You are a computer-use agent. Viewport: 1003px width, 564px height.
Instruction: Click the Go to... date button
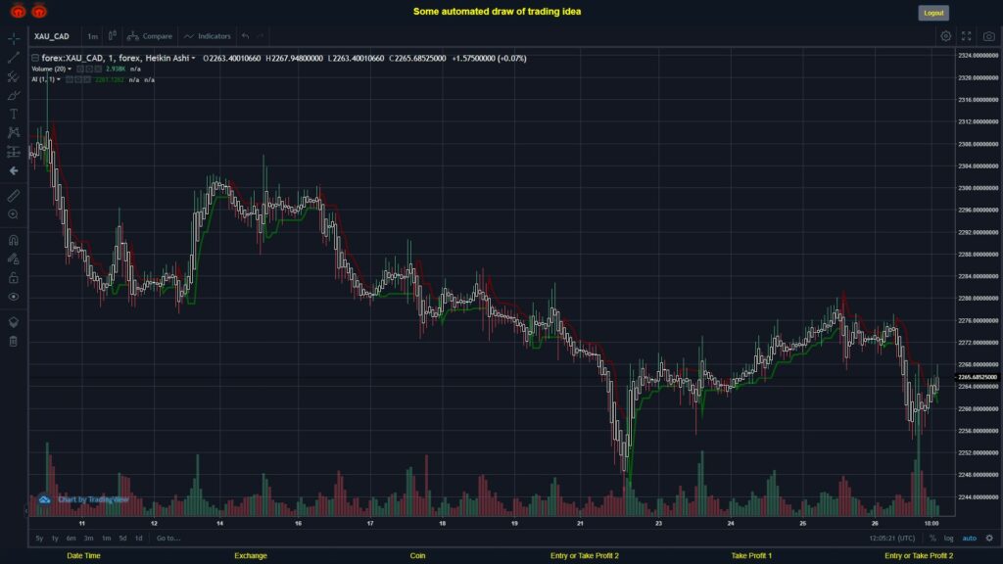[x=168, y=539]
